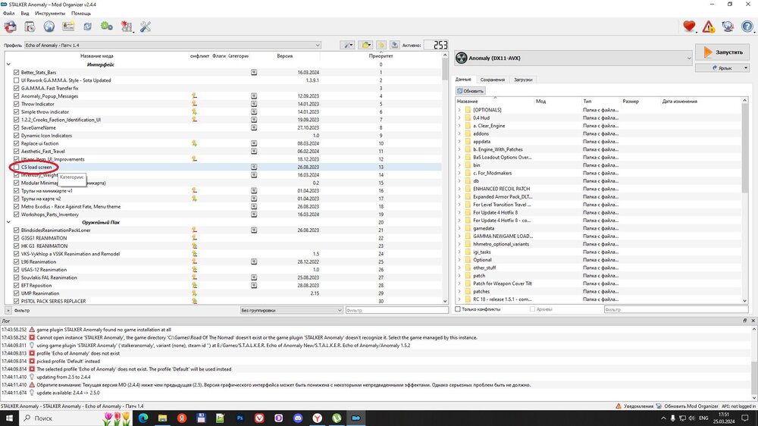758x426 pixels.
Task: Open the Инструменты menu
Action: (x=50, y=14)
